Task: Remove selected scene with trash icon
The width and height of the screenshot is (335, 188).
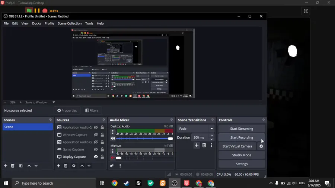Action: 13,166
